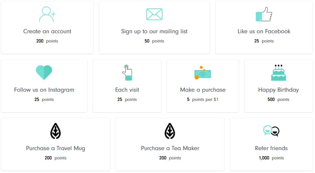
Task: Click the leaf icon above Tea Maker
Action: coord(170,131)
